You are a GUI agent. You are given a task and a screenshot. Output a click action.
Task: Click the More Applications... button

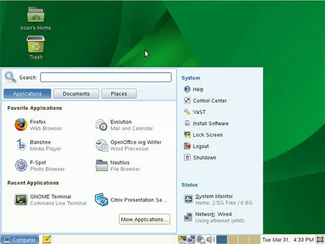[144, 219]
